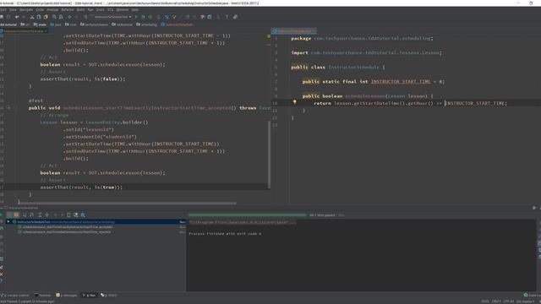This screenshot has height=304, width=541.
Task: Collapse the InstructorScheduleTest tree node
Action: (x=8, y=221)
